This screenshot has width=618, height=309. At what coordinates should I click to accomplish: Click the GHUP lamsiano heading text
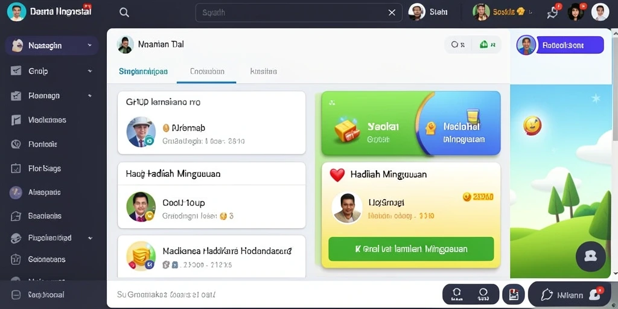tap(163, 103)
